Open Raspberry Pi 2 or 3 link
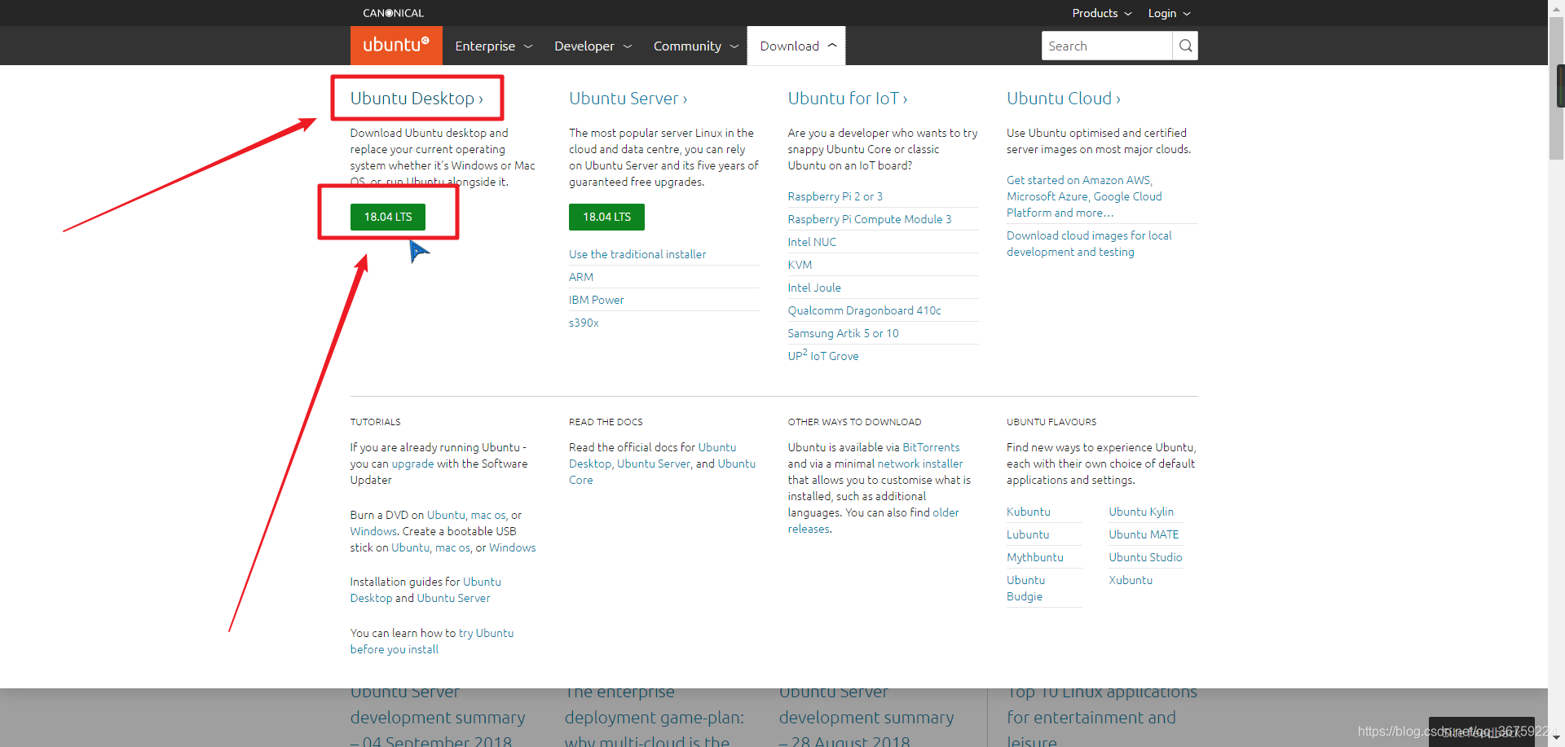 point(835,196)
